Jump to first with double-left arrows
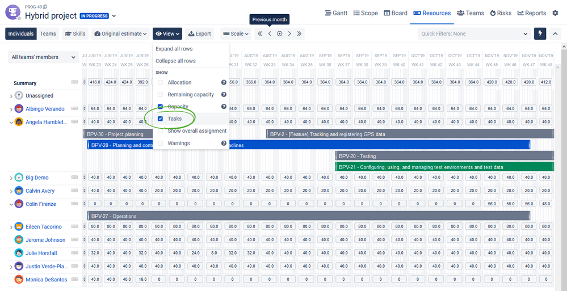Viewport: 567px width, 291px height. (259, 33)
